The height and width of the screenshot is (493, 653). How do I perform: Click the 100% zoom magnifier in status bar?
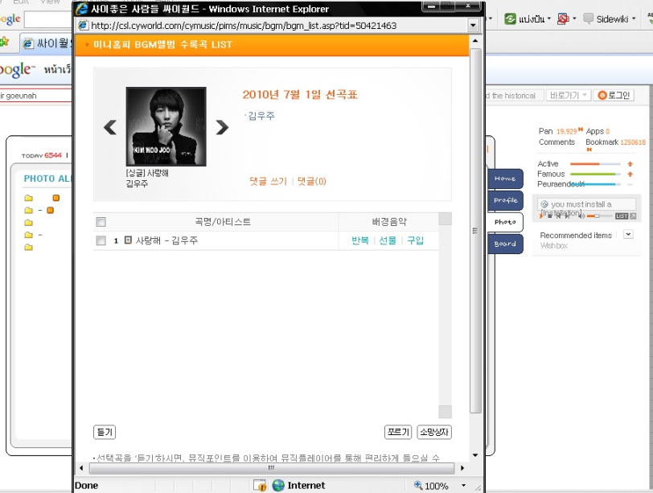[x=418, y=485]
